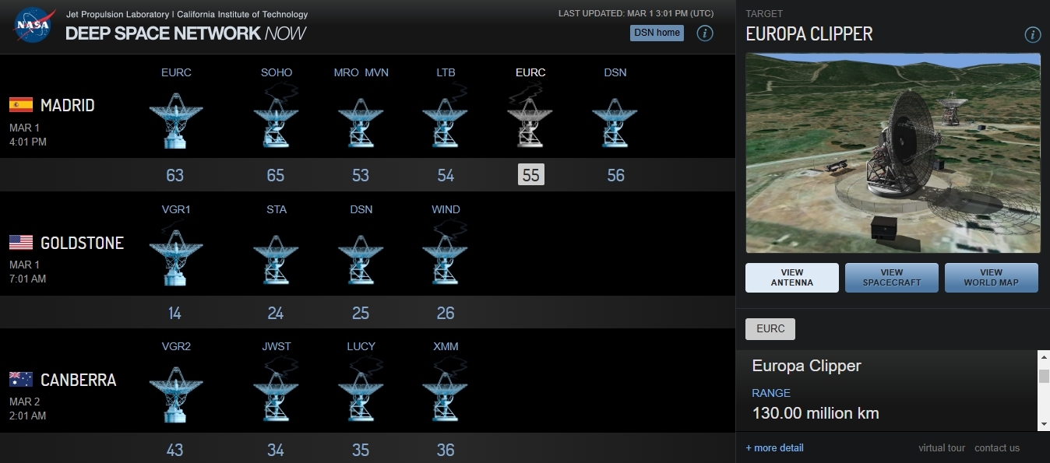Click DSN label above Goldstone dish 25
1050x463 pixels.
(x=361, y=209)
